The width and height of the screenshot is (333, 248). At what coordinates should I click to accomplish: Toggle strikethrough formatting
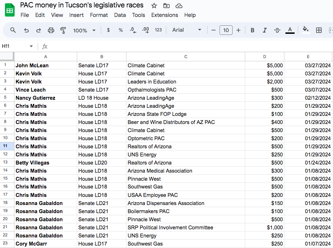[277, 30]
